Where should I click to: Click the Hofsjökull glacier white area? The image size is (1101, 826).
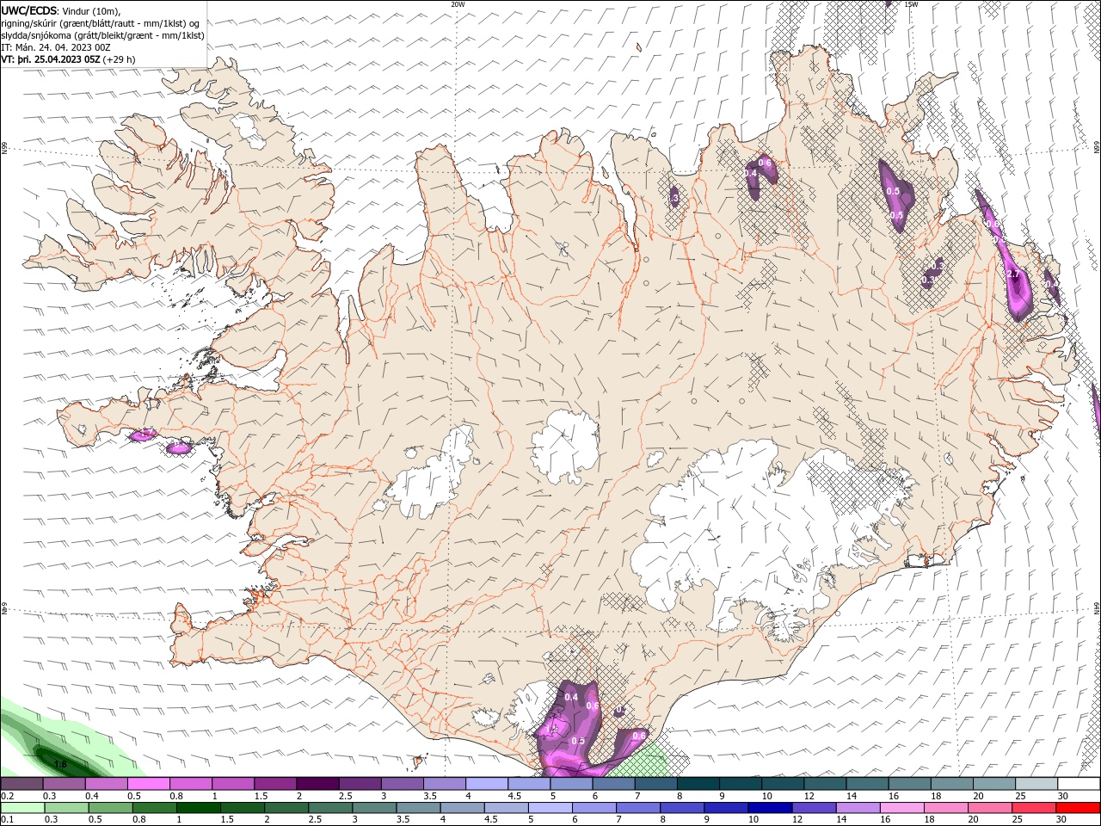pyautogui.click(x=564, y=446)
